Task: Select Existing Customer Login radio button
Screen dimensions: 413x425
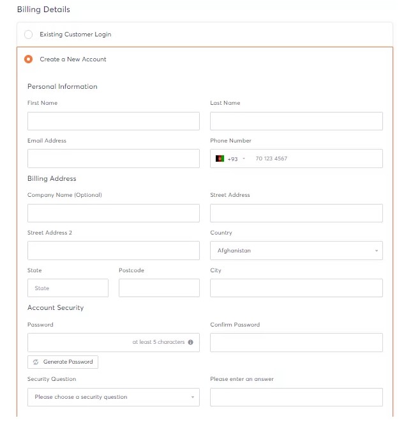Action: (29, 35)
